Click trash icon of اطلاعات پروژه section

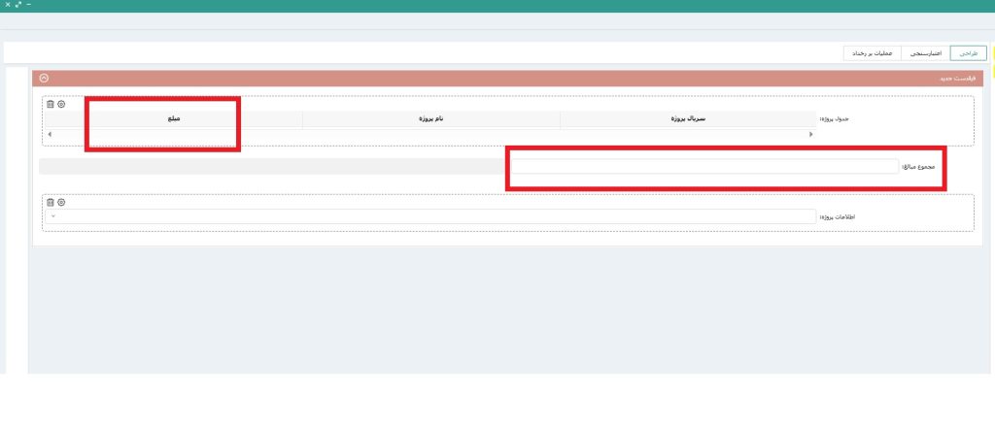(x=51, y=202)
